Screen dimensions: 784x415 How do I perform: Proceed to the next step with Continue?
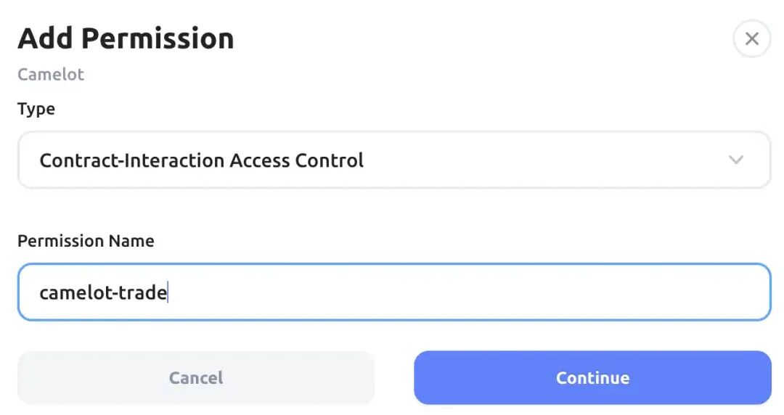point(592,377)
